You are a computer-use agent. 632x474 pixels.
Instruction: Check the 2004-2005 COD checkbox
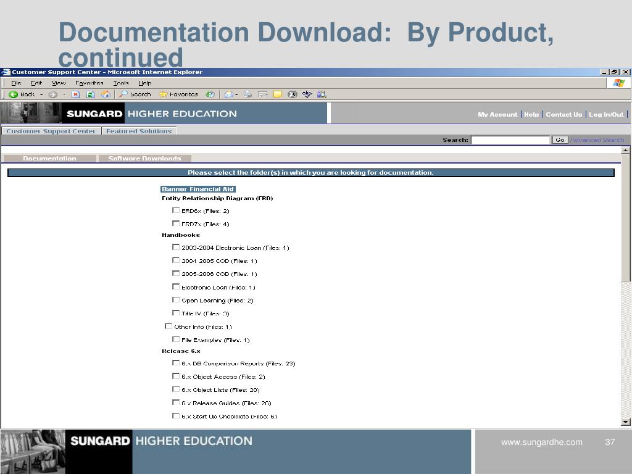(x=176, y=260)
